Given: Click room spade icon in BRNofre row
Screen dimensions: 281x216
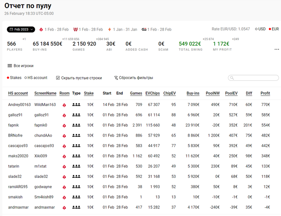Looking at the screenshot, I should [x=64, y=136].
